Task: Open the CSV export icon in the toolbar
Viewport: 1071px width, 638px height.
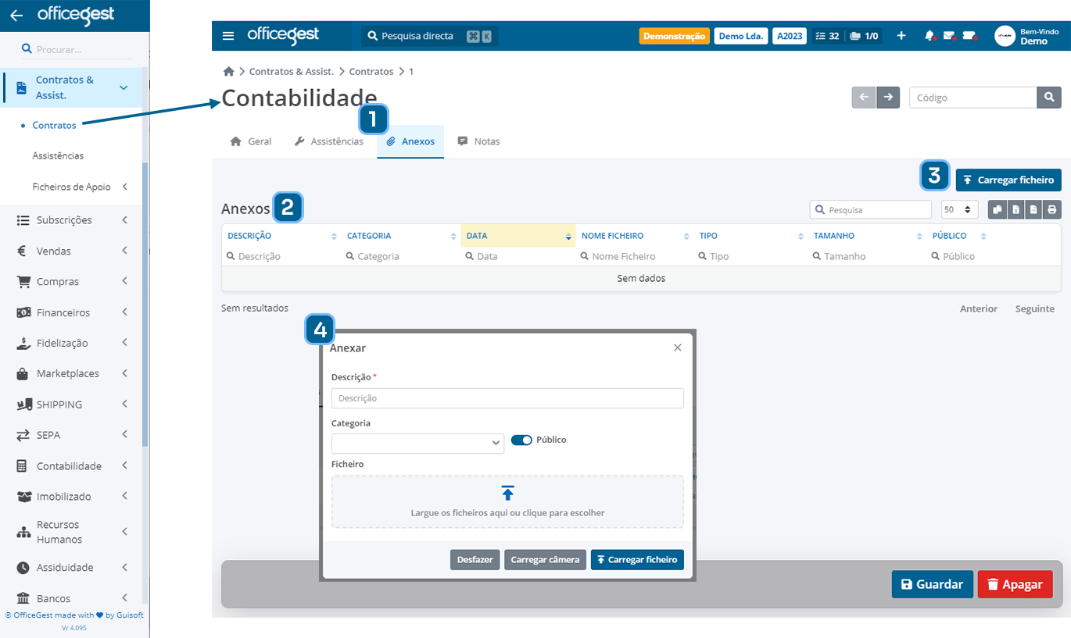Action: [1033, 209]
